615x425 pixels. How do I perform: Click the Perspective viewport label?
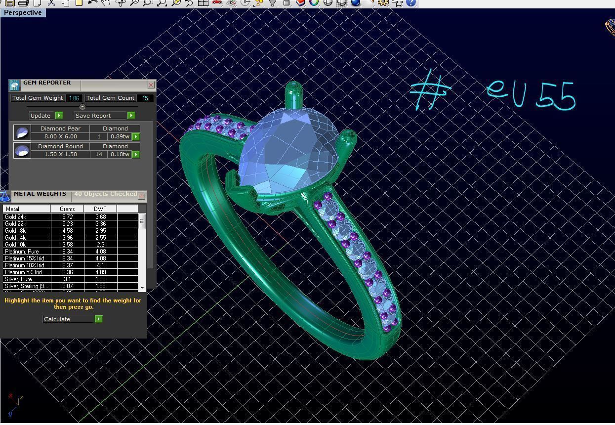[x=23, y=12]
